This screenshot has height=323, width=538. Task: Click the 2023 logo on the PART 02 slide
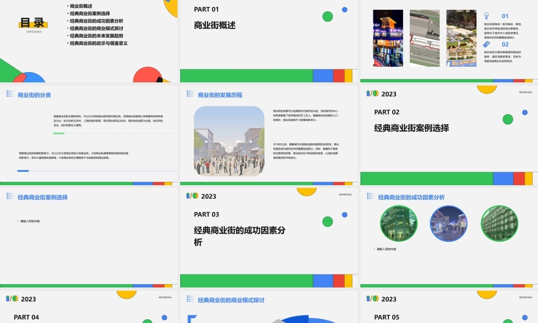381,94
